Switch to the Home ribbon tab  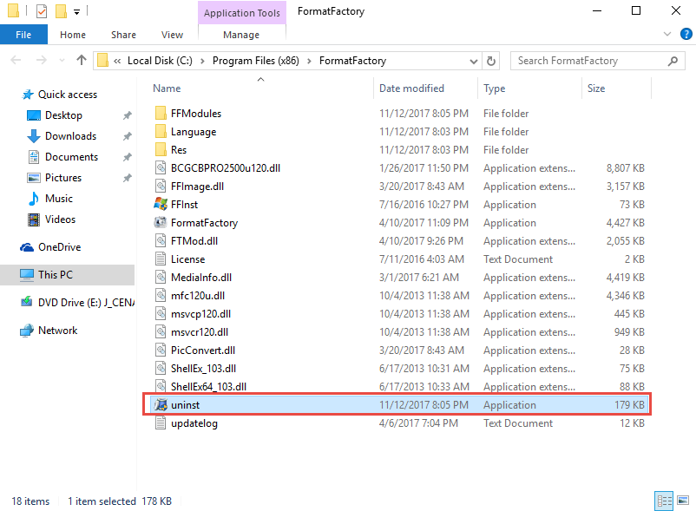click(x=73, y=35)
